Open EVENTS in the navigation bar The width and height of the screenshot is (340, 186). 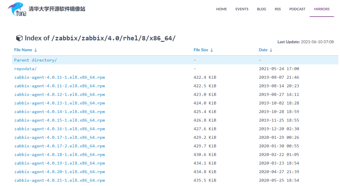(242, 9)
